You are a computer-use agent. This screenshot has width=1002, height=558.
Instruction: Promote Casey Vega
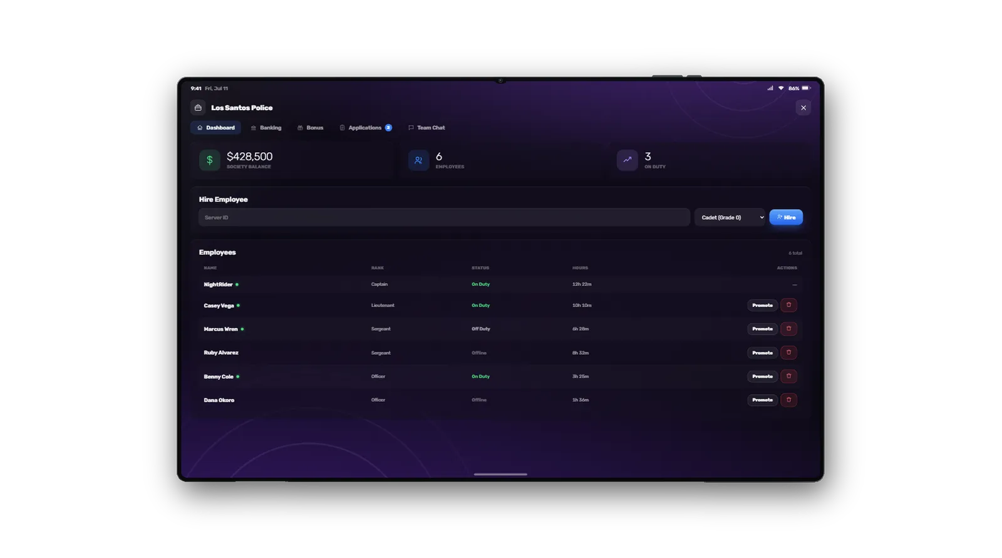click(762, 305)
